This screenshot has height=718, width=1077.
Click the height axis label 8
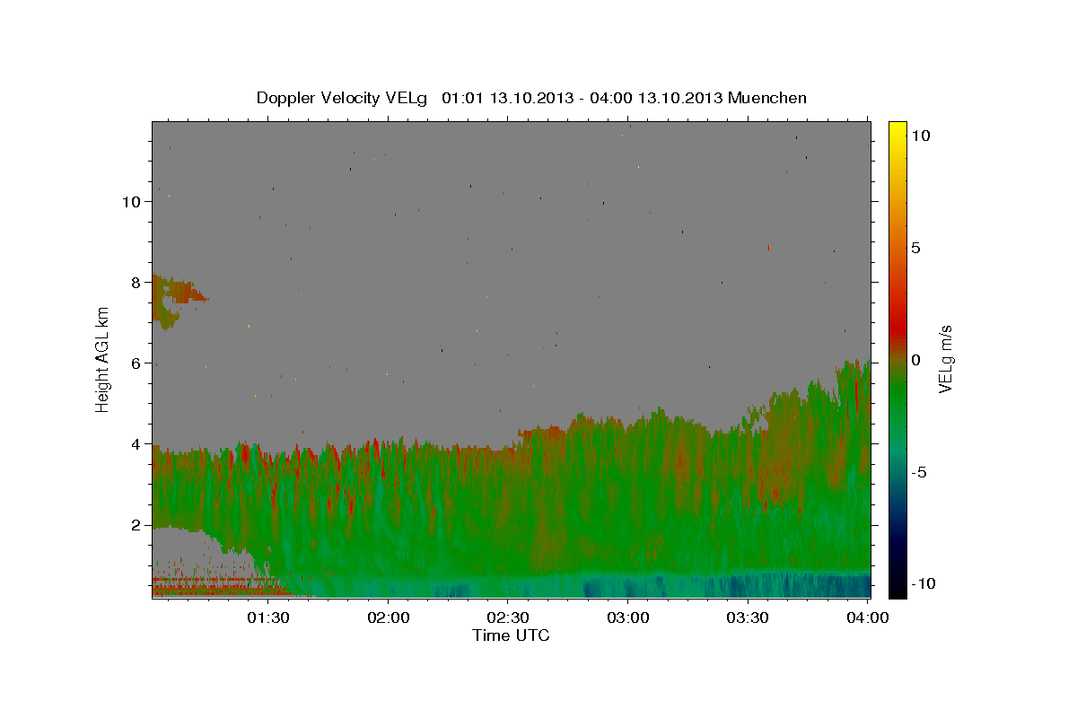[x=136, y=283]
